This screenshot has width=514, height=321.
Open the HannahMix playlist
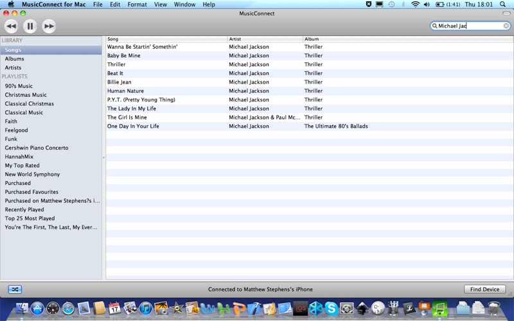tap(51, 157)
